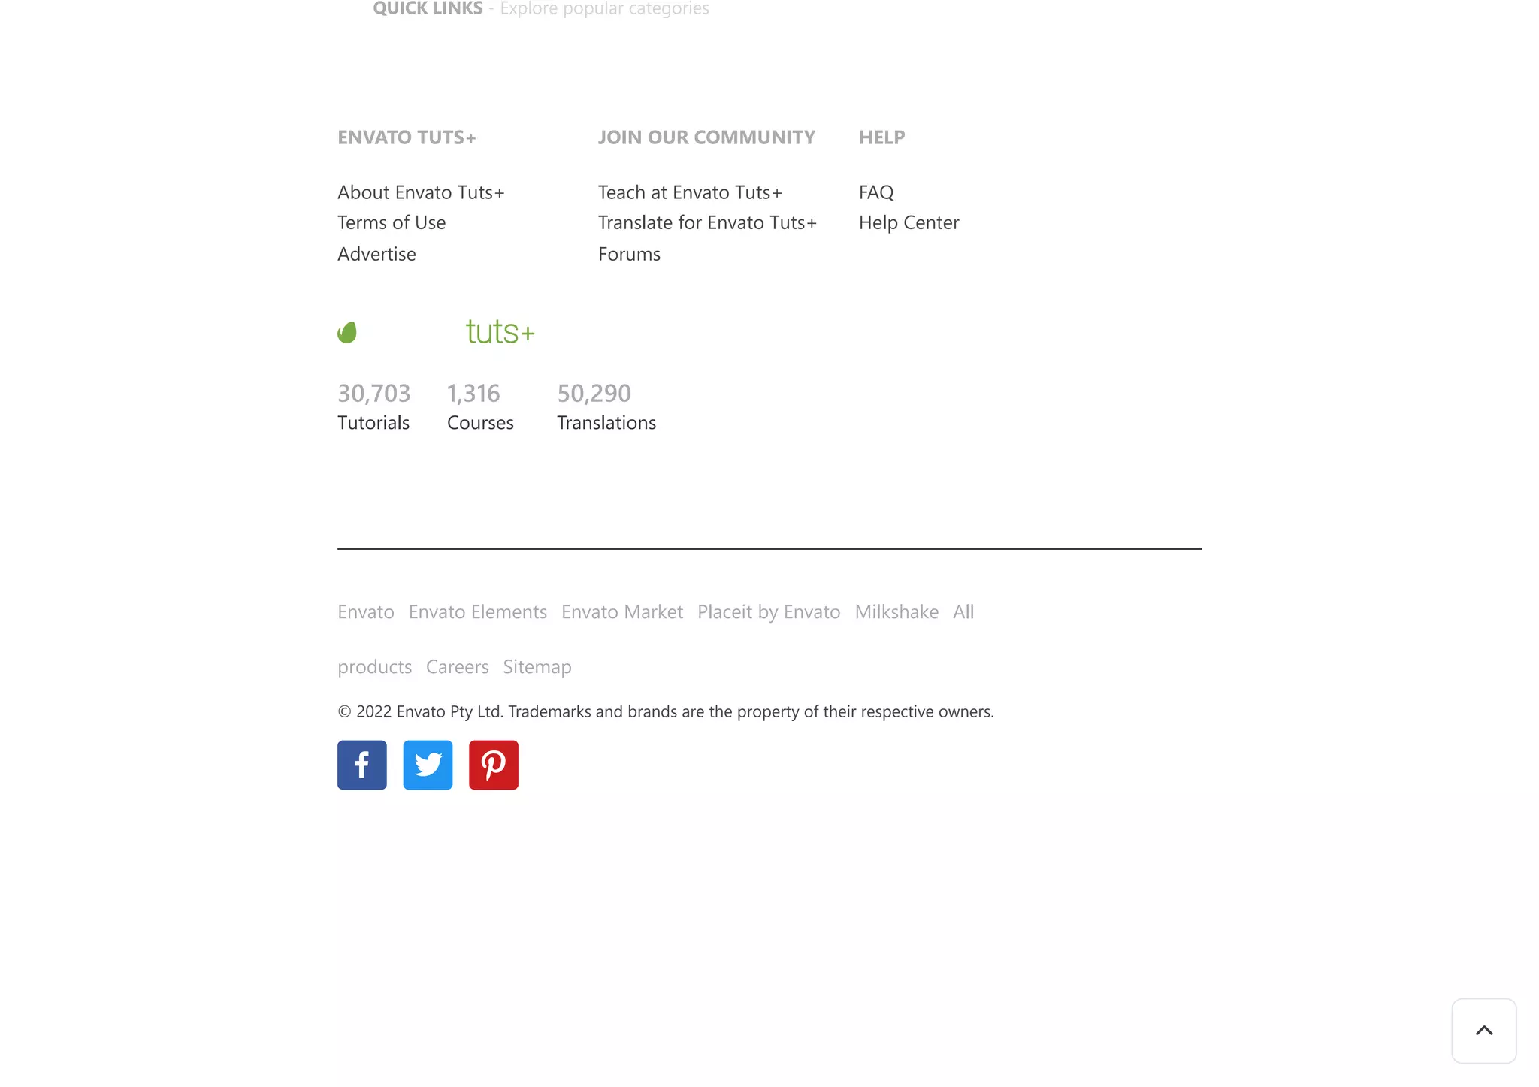Click the back-to-top arrow button
This screenshot has height=1087, width=1539.
(1483, 1031)
